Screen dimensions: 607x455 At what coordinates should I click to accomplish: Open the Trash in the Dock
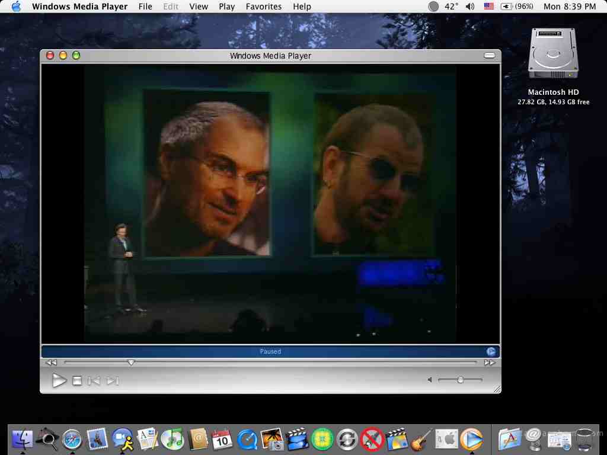[x=584, y=440]
